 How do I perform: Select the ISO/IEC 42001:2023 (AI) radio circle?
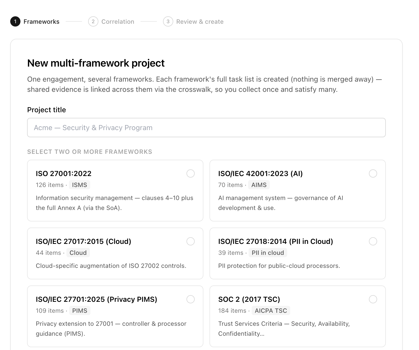373,173
